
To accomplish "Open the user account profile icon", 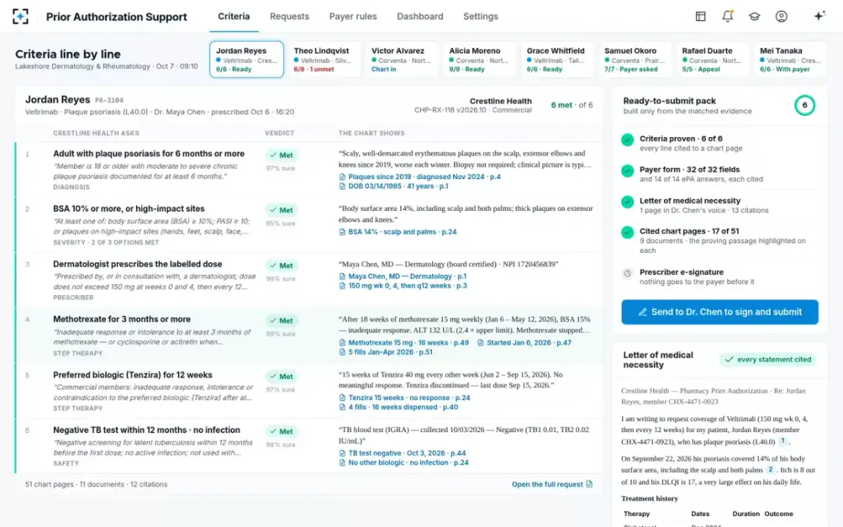I will pos(781,16).
